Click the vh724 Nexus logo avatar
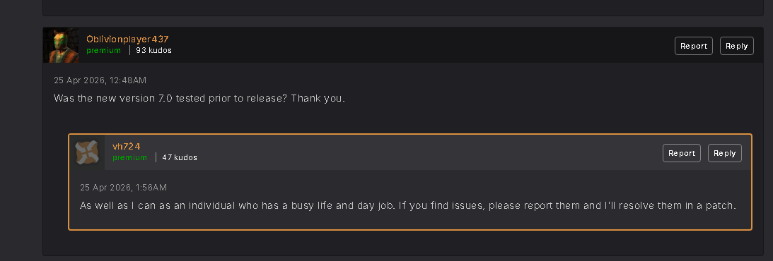The height and width of the screenshot is (261, 773). click(x=87, y=152)
